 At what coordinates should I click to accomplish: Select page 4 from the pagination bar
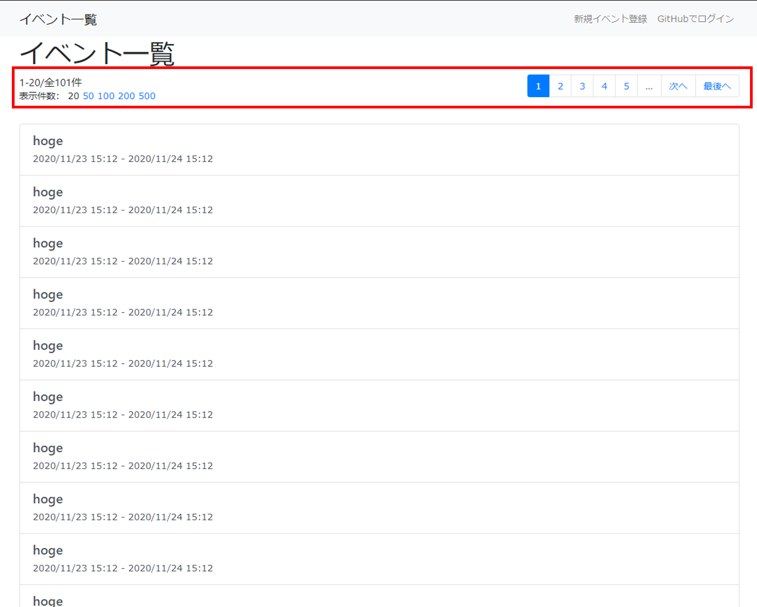click(604, 85)
